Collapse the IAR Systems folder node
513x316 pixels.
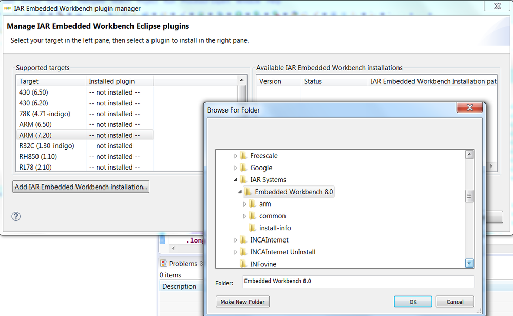(235, 180)
